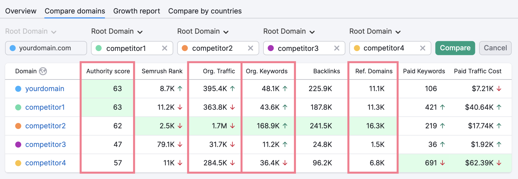Clear competitor3 field with X icon

click(x=337, y=48)
